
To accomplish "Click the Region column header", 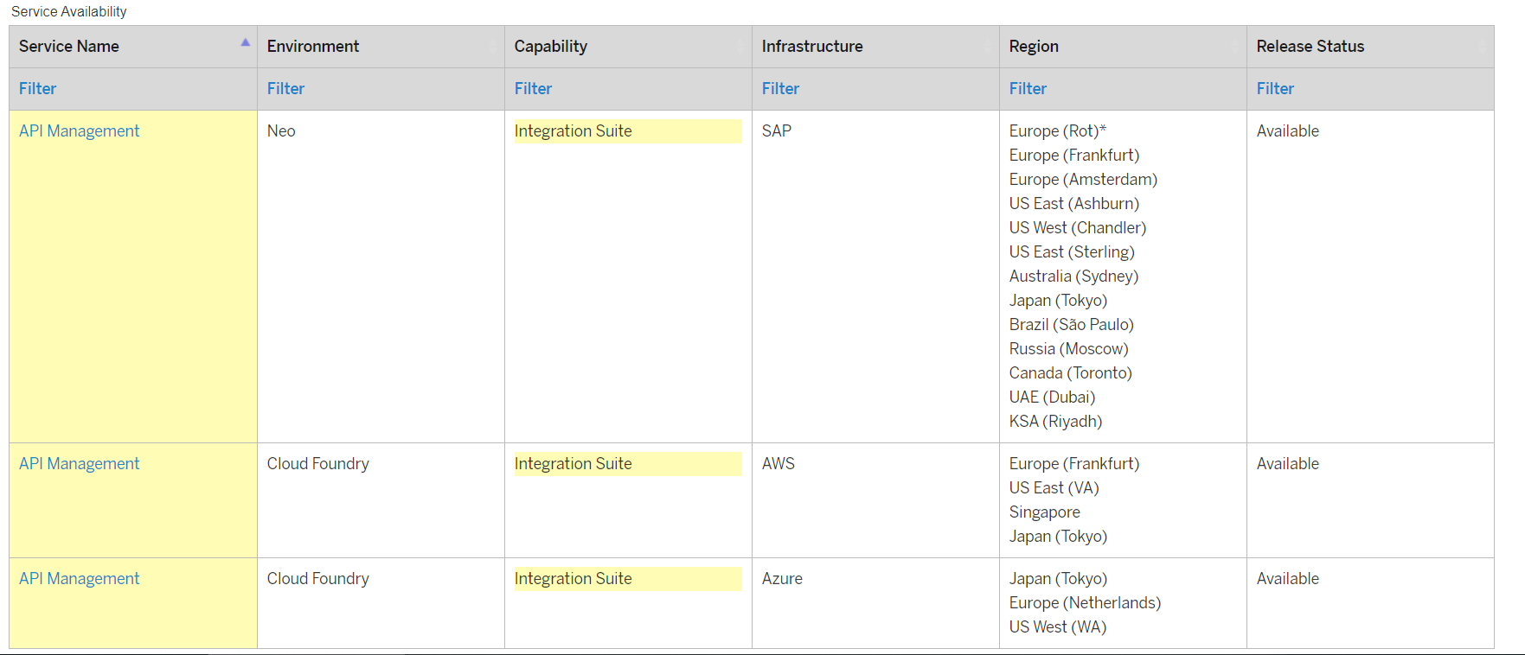I will 1034,47.
